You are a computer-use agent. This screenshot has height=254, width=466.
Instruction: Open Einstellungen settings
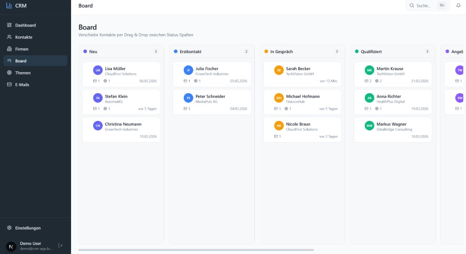tap(28, 228)
